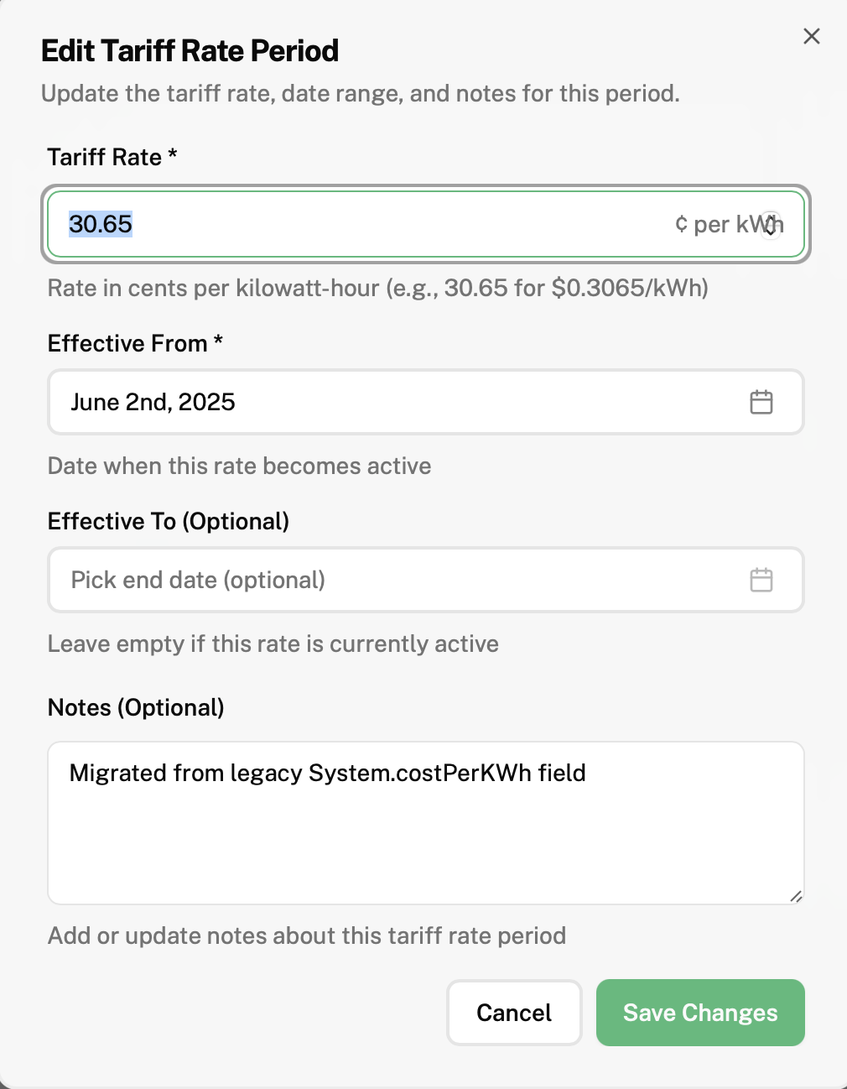Click the rate in cents helper text
847x1089 pixels.
point(377,288)
